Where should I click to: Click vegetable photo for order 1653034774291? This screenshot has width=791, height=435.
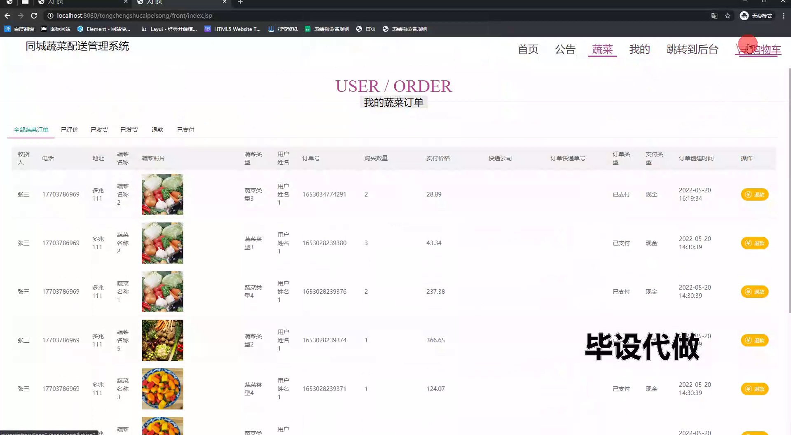(162, 194)
